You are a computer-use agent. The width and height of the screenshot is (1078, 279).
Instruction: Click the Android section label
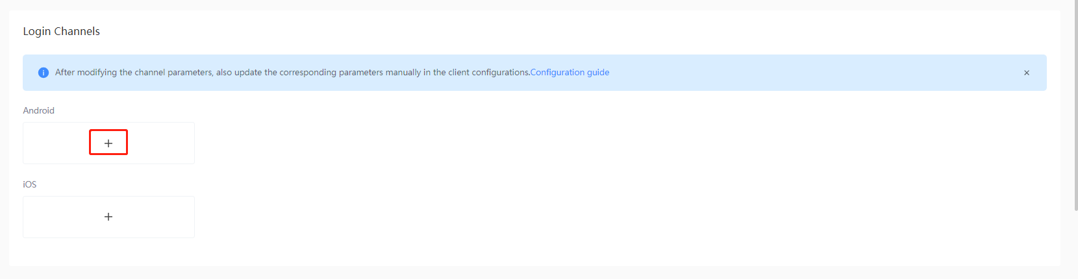point(39,110)
